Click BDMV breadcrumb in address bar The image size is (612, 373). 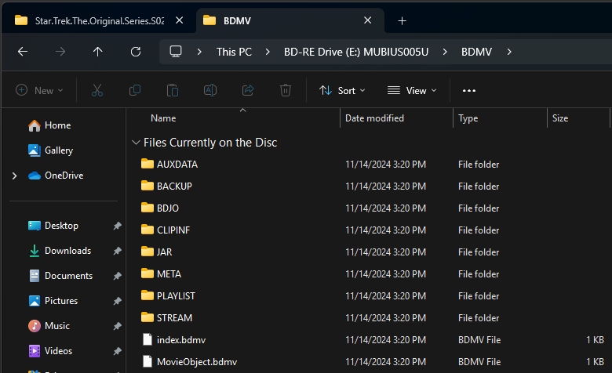476,52
